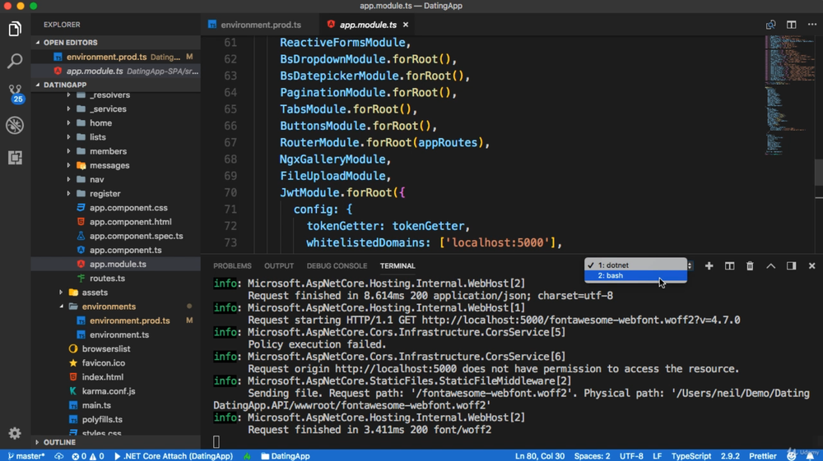
Task: Select the app.module.ts editor tab
Action: 367,25
